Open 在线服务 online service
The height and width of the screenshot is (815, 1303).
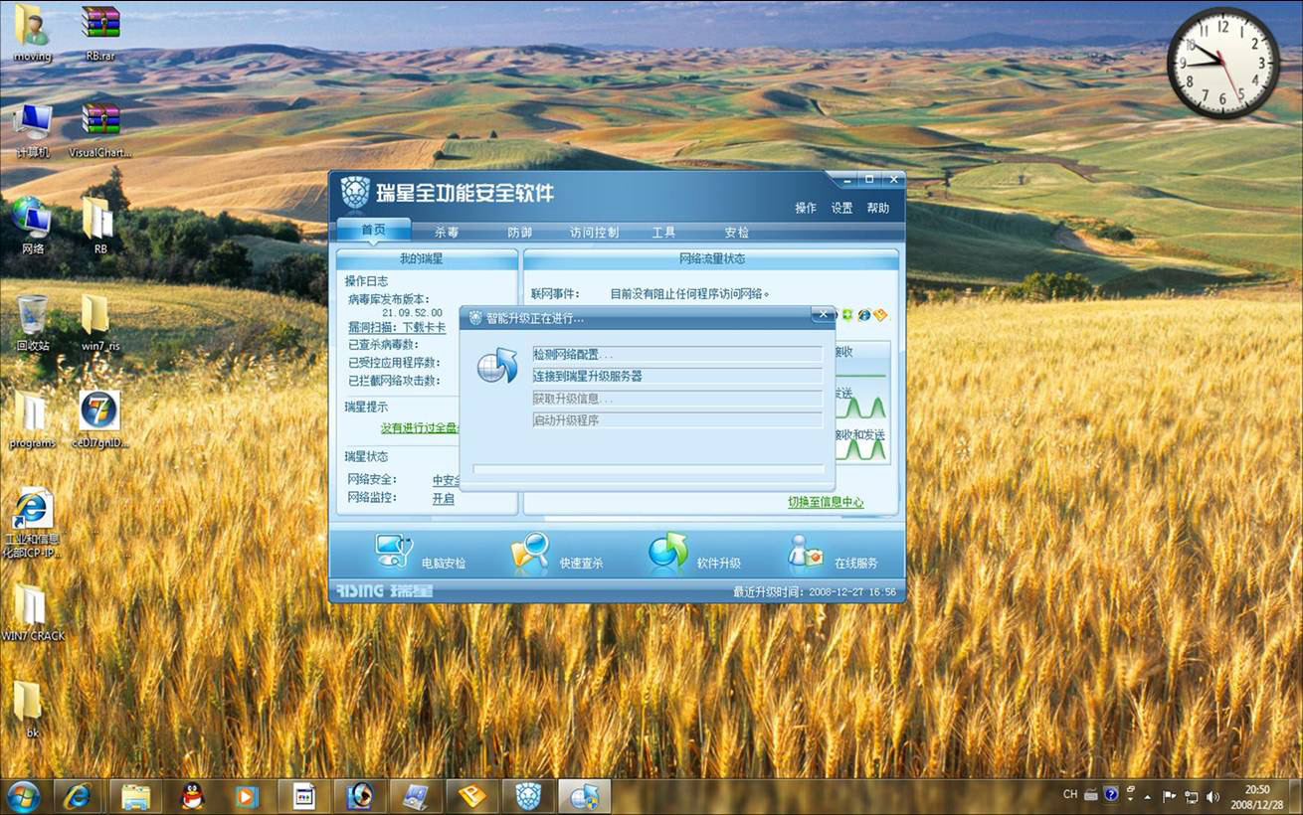point(806,553)
